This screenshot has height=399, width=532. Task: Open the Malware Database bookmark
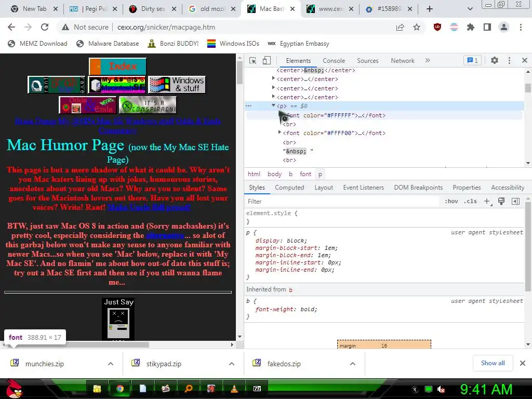[108, 44]
